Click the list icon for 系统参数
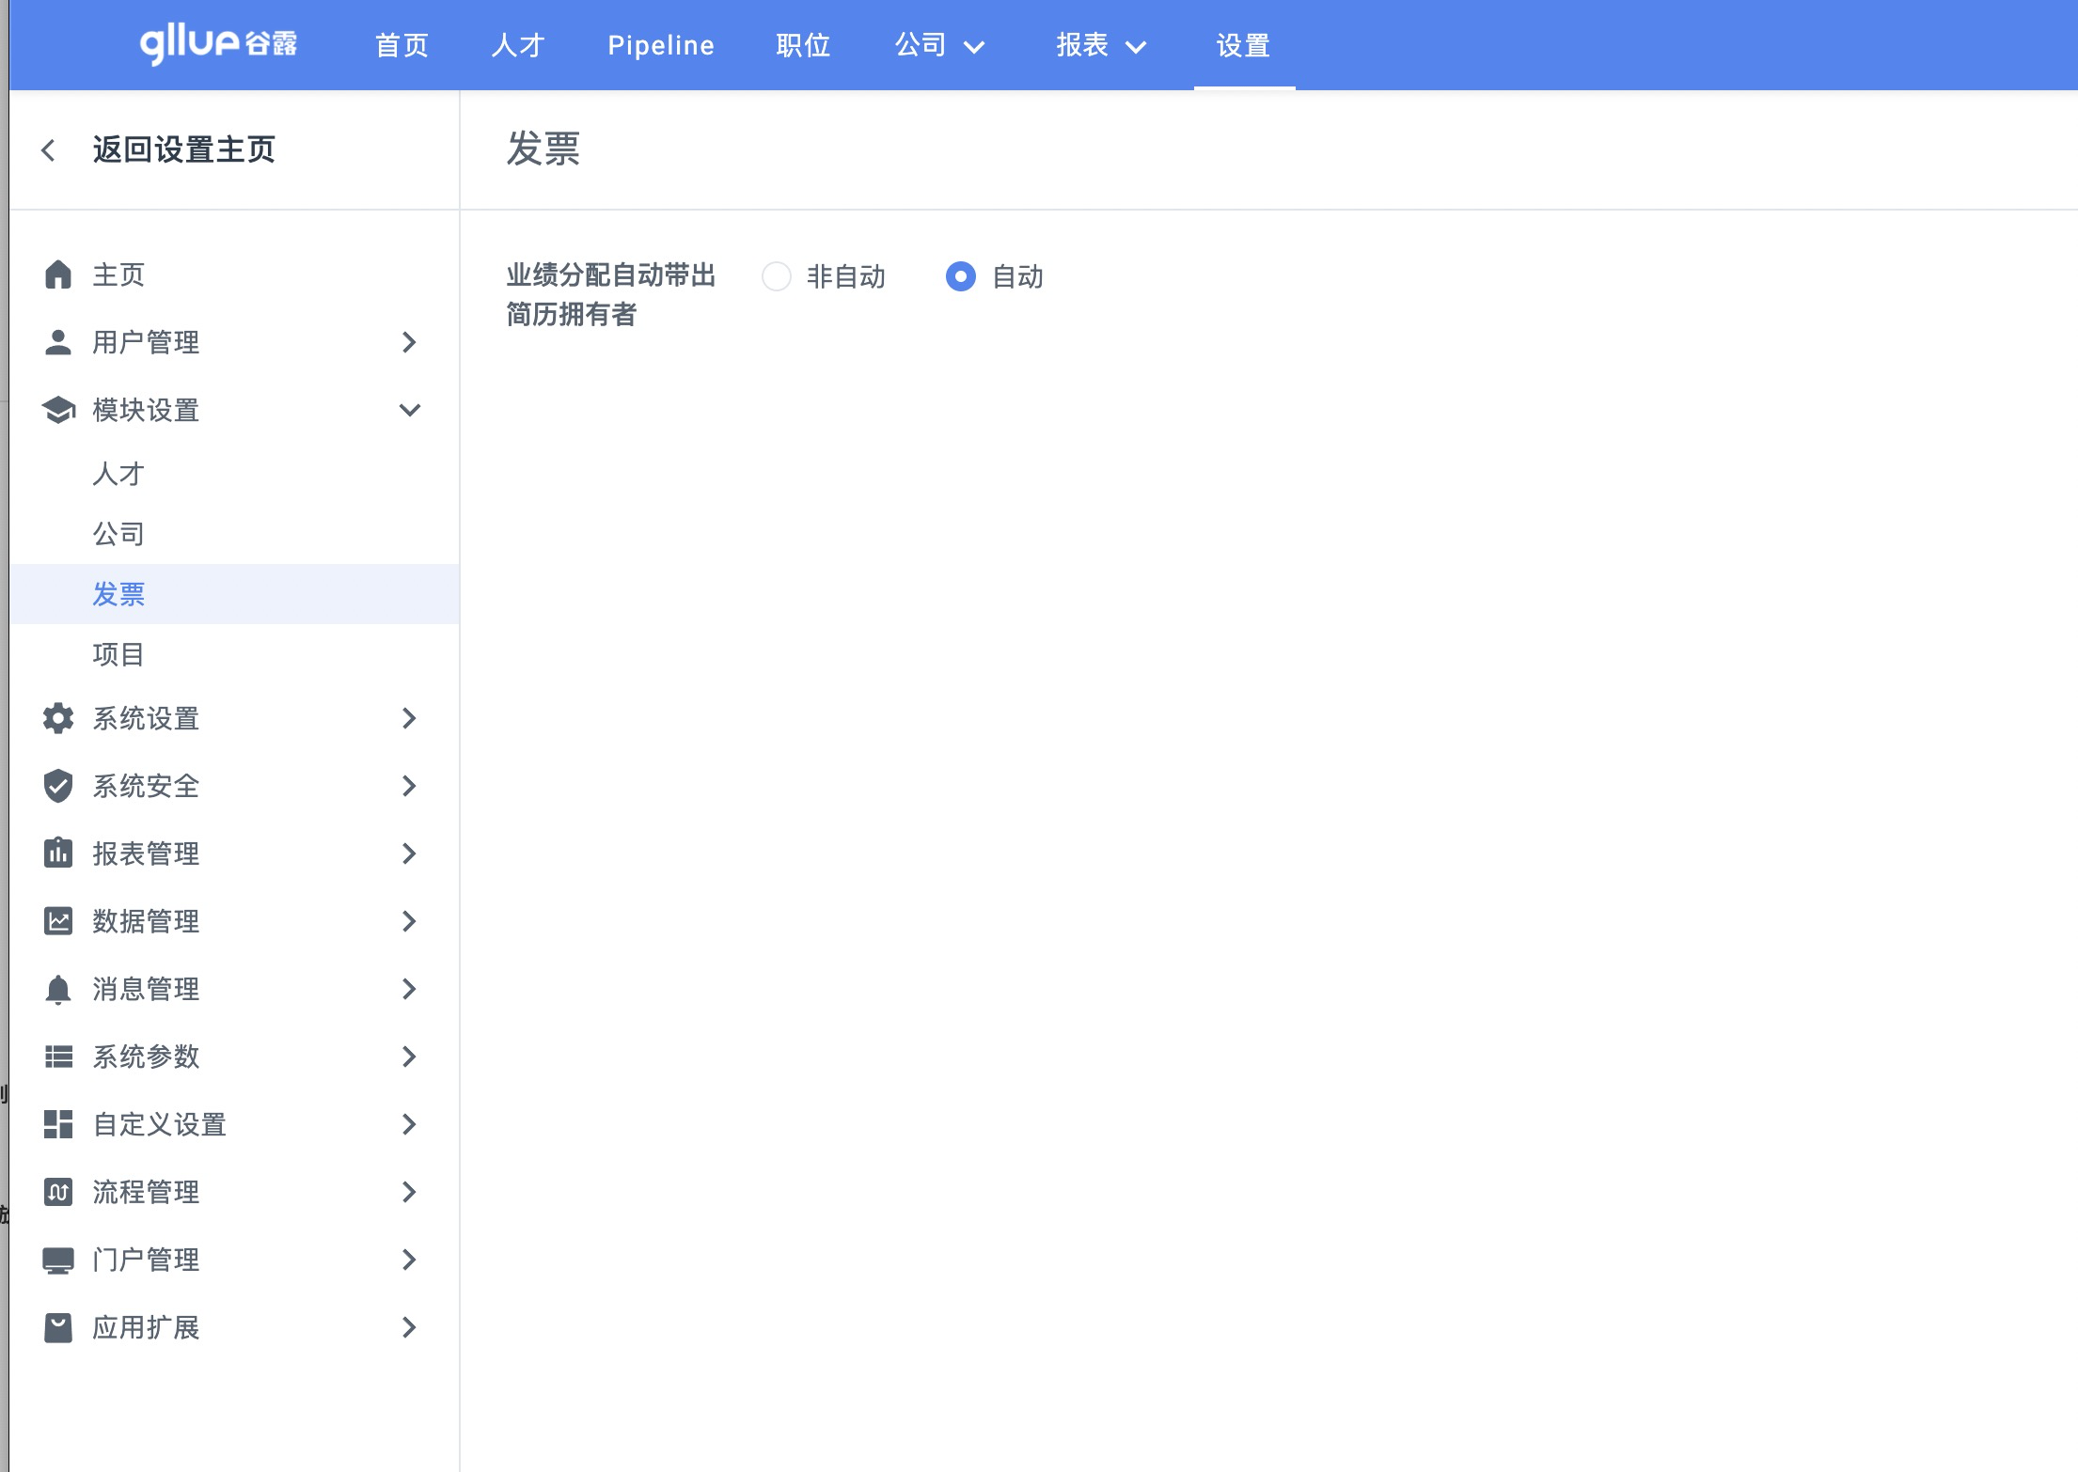 point(58,1057)
